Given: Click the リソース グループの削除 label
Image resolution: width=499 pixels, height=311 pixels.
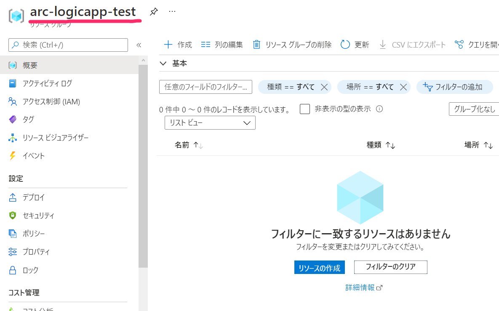Looking at the screenshot, I should click(299, 45).
